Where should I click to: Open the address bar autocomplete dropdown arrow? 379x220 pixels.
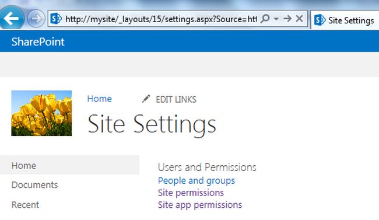(276, 19)
